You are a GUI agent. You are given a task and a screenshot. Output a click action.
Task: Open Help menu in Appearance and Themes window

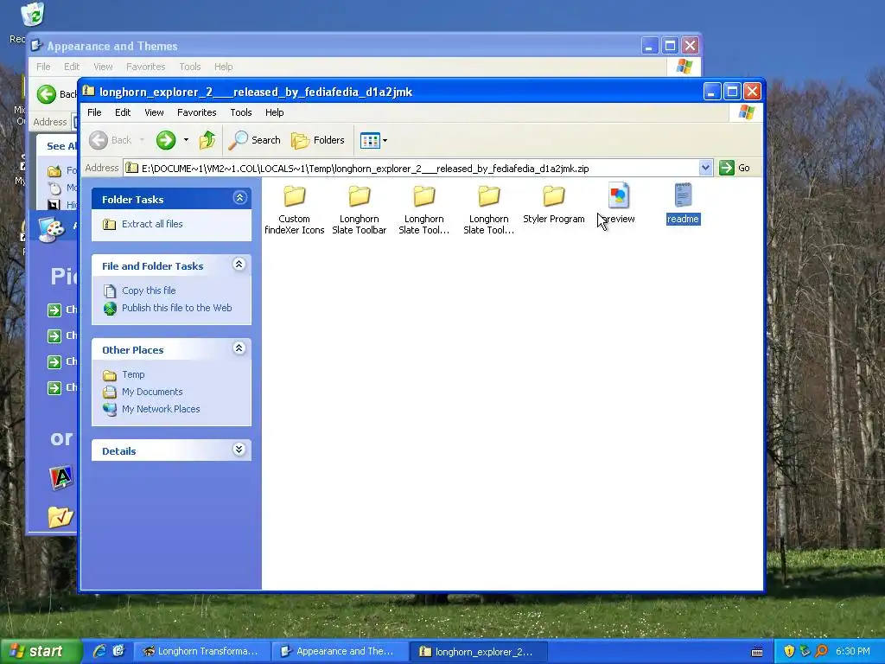[x=224, y=67]
